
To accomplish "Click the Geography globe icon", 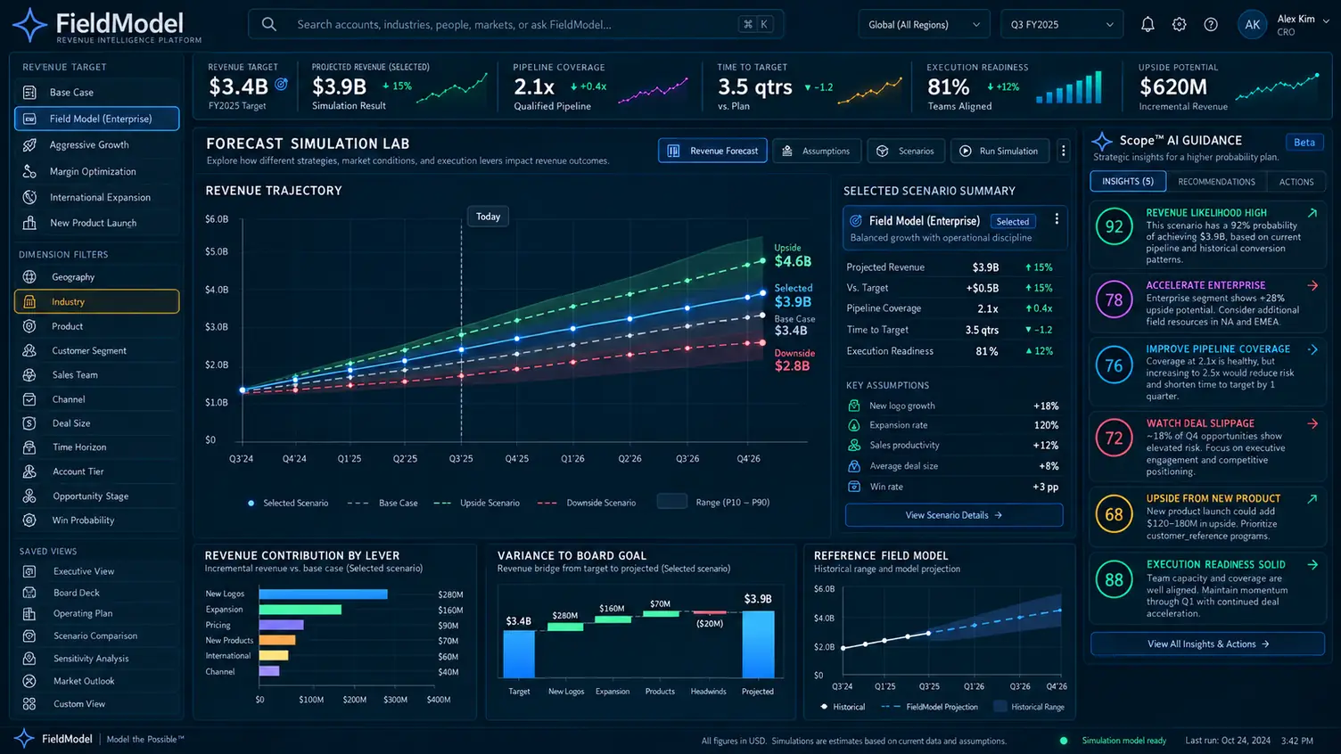I will (29, 277).
